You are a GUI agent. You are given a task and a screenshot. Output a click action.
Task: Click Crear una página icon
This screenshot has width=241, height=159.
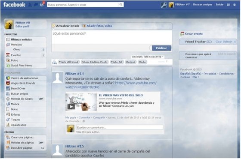click(x=8, y=137)
